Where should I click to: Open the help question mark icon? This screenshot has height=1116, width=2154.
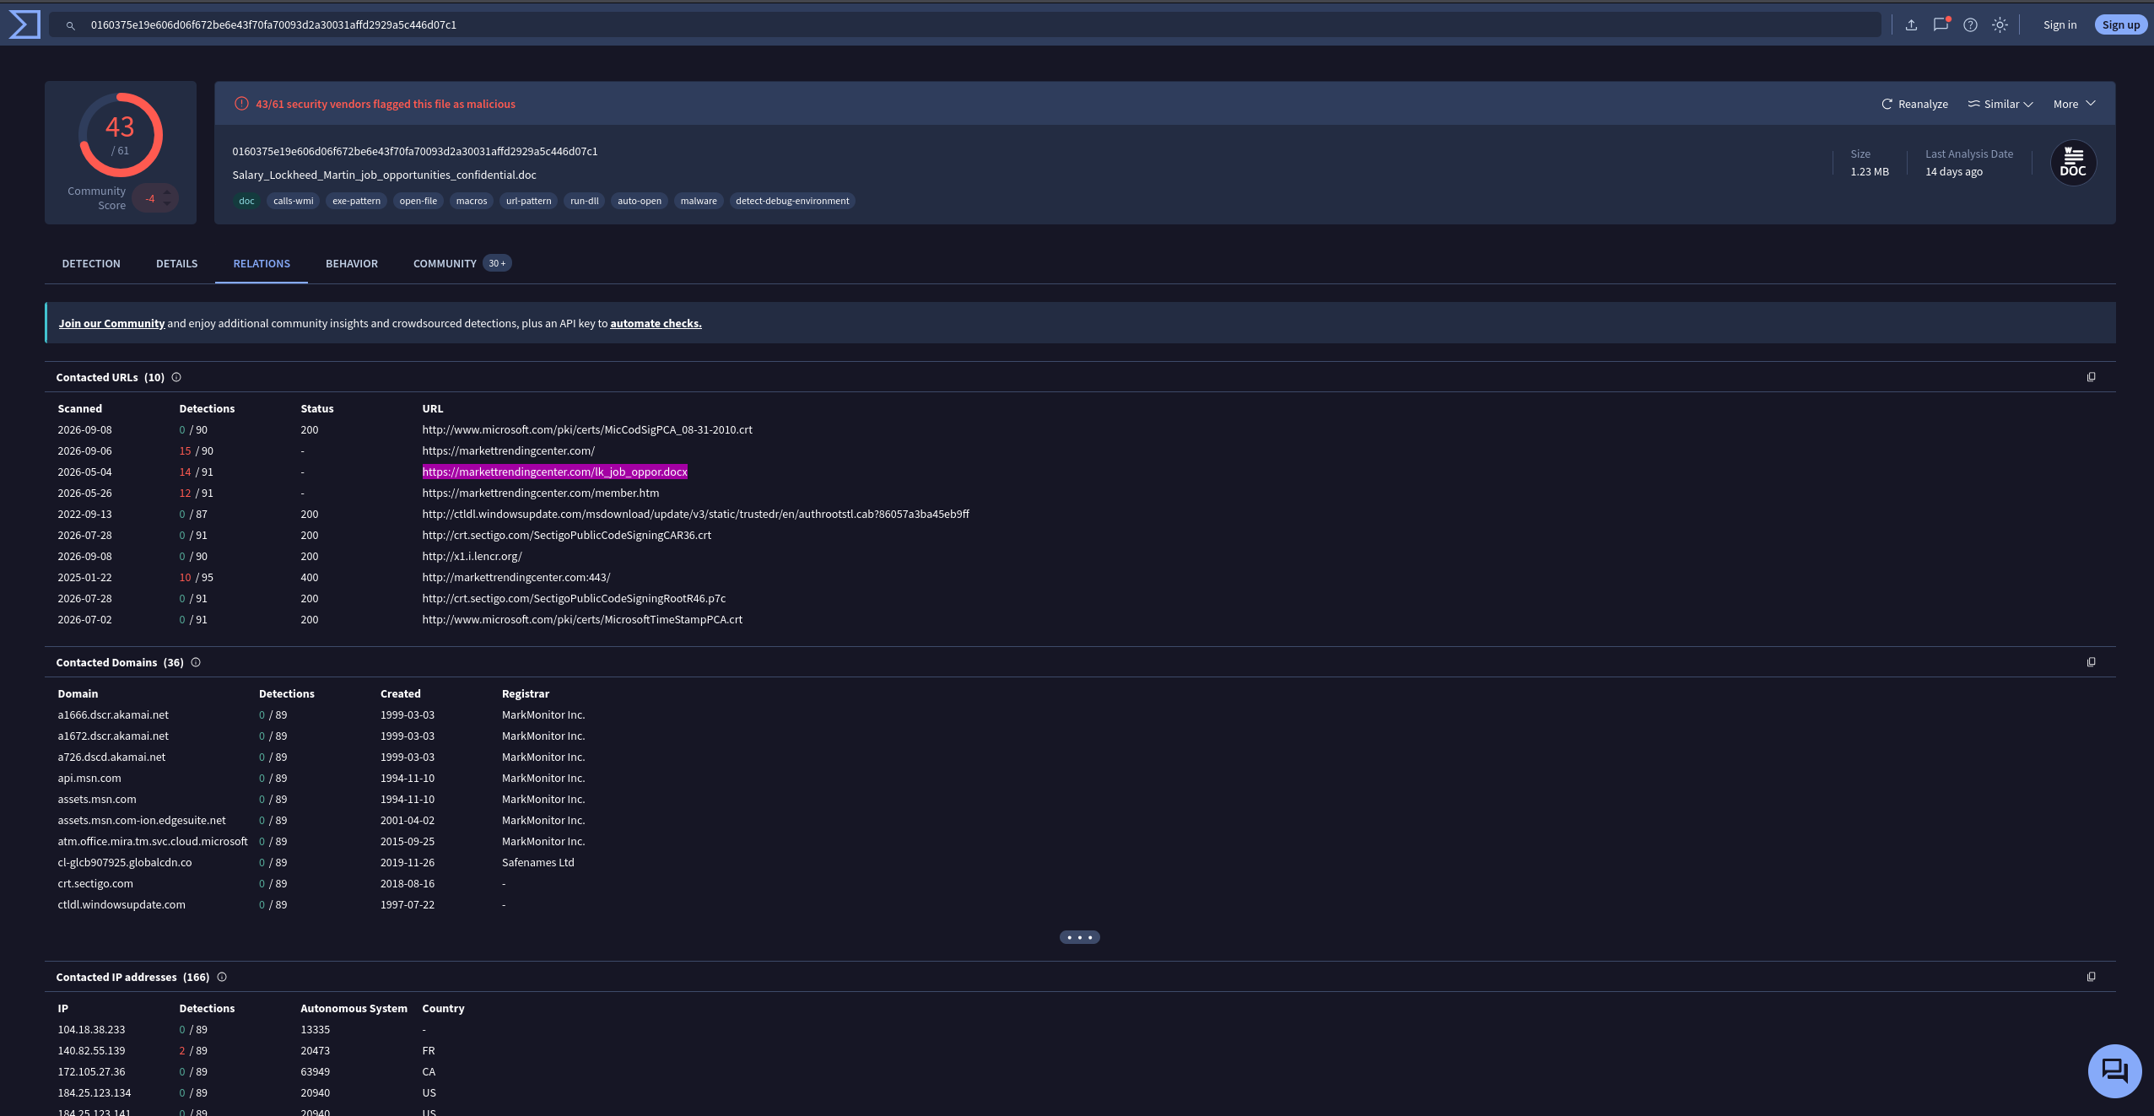click(1970, 24)
